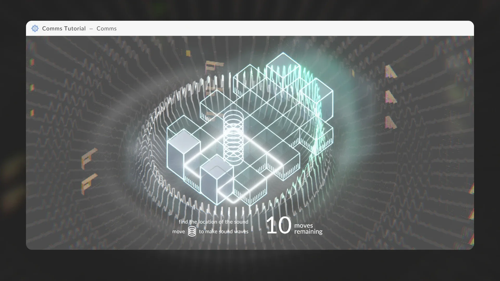
Task: Click 'find the location of the sound' text
Action: (x=213, y=222)
